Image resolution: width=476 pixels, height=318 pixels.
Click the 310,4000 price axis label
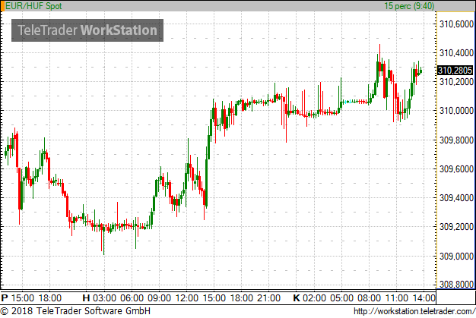[456, 53]
